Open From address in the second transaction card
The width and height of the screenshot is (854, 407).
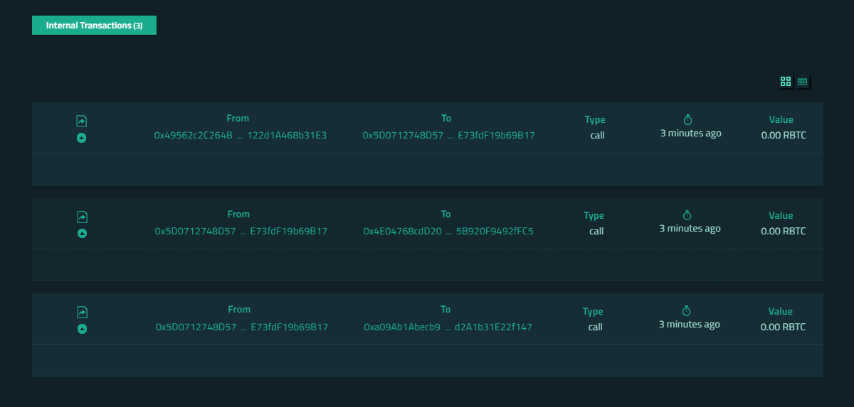coord(241,231)
